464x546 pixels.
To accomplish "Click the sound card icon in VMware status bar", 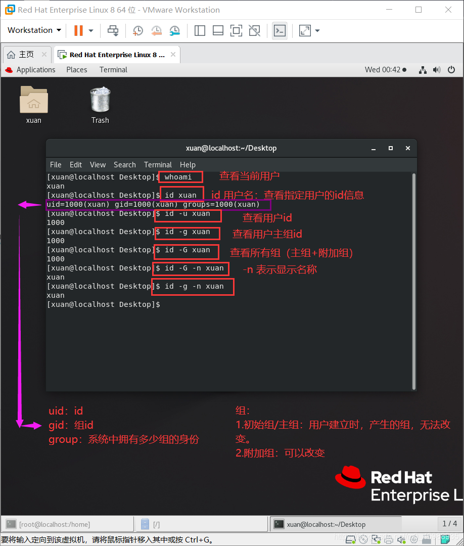I will 402,539.
